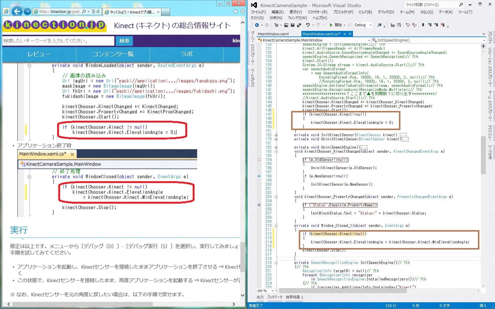Go back in the Internet Explorer window
495x309 pixels.
[x=17, y=11]
